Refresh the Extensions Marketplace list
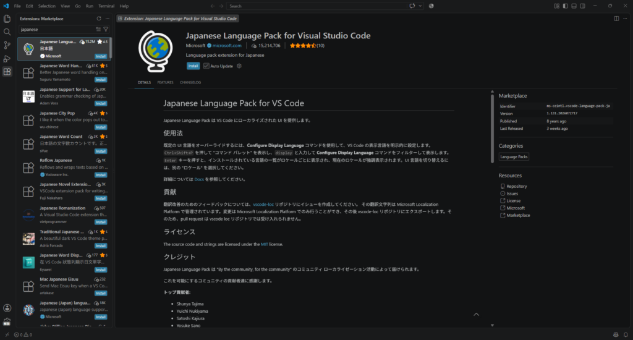This screenshot has height=340, width=633. 98,19
